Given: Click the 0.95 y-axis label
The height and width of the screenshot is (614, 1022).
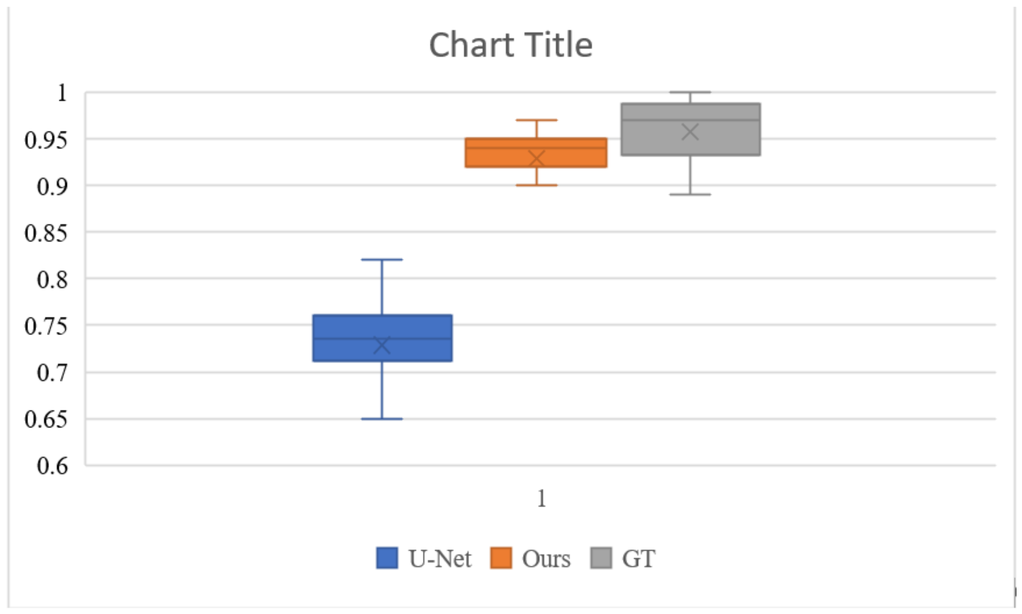Looking at the screenshot, I should [x=46, y=140].
